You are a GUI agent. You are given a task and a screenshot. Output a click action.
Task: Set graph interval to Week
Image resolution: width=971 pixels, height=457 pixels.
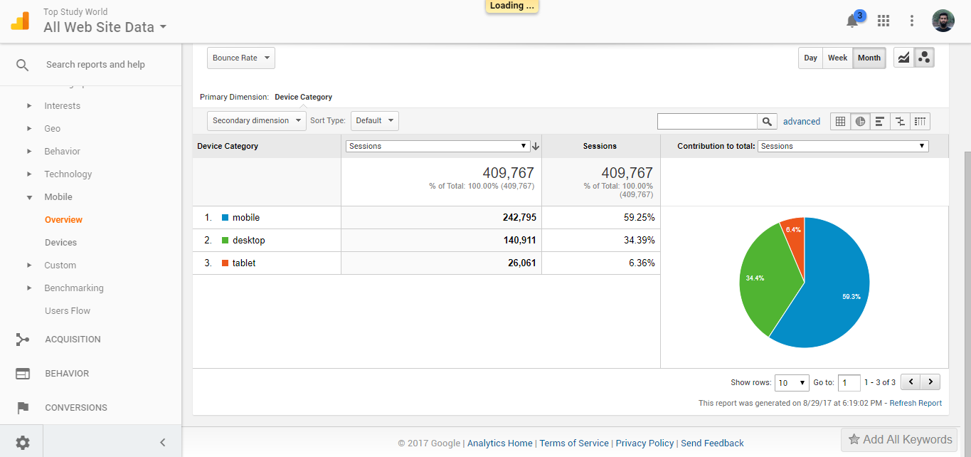point(837,58)
